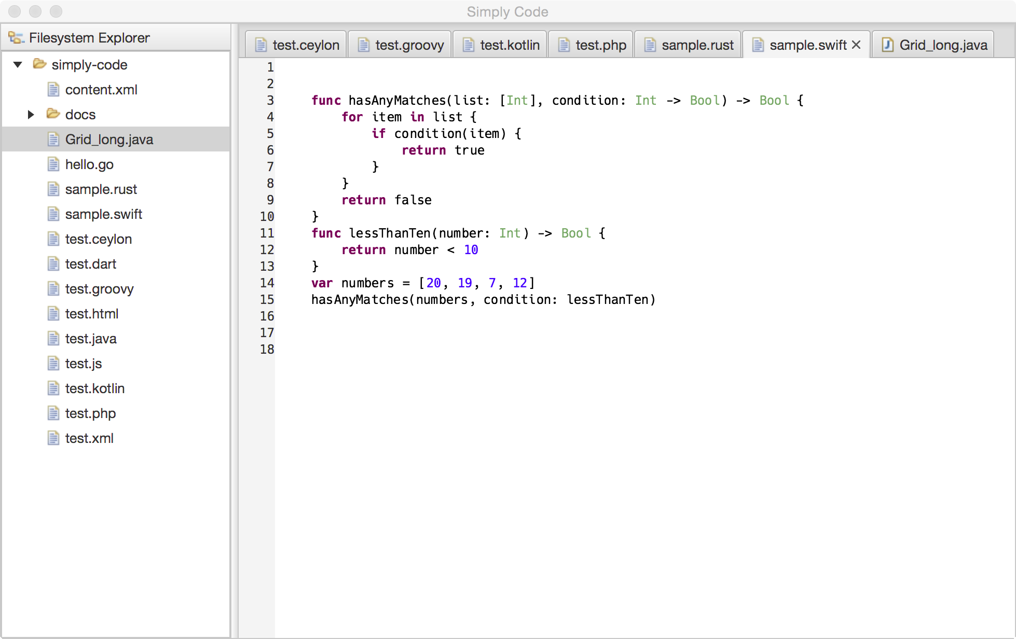Click file icon next to hello.go

pyautogui.click(x=53, y=164)
